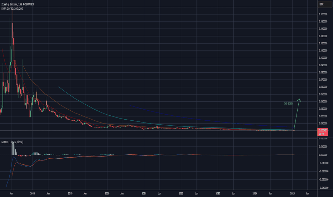Click the 2021 label on time axis
The image size is (333, 197).
144,193
